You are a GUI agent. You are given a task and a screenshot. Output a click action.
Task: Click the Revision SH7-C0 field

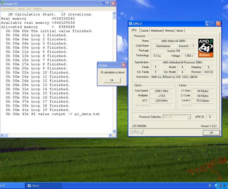click(209, 72)
